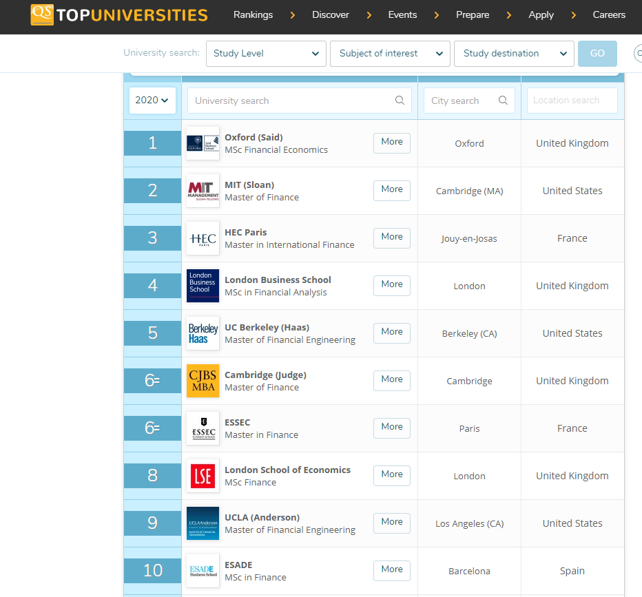The width and height of the screenshot is (642, 597).
Task: Open the Berkeley Haas logo
Action: tap(203, 333)
